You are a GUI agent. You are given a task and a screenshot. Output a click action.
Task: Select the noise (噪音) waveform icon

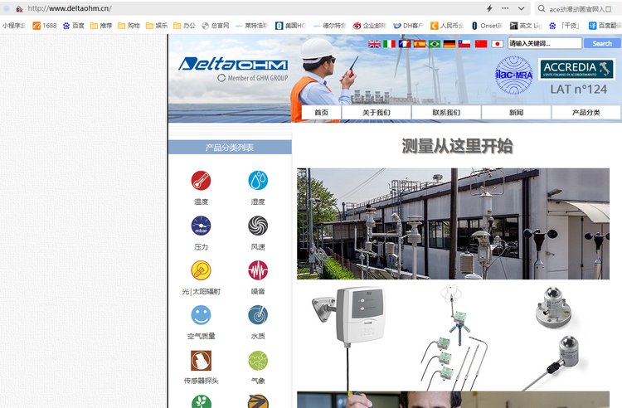click(258, 270)
